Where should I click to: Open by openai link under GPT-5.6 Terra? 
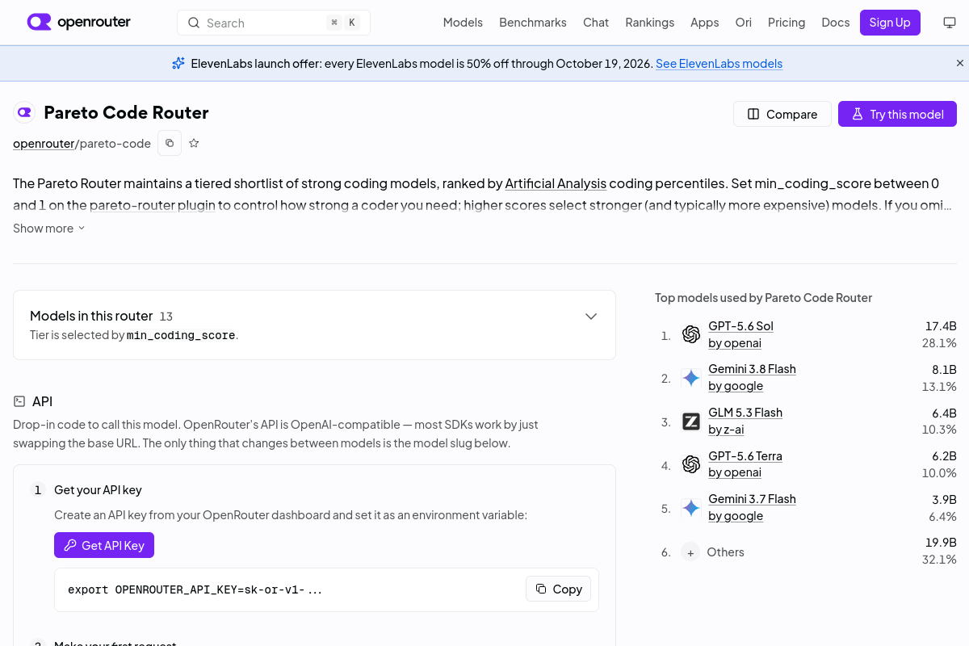pos(735,472)
